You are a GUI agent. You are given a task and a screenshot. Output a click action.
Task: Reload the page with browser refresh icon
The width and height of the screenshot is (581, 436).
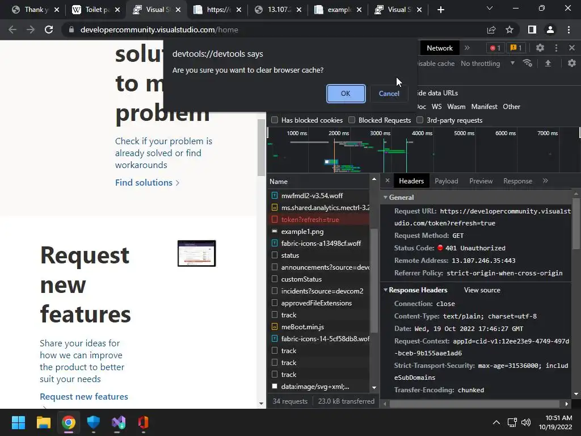click(x=49, y=30)
